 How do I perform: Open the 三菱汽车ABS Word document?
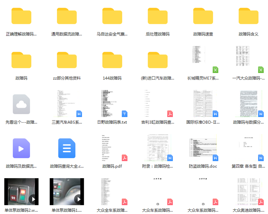point(67,103)
